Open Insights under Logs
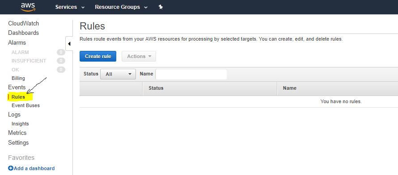Screen dimensions: 398x175 tap(20, 124)
